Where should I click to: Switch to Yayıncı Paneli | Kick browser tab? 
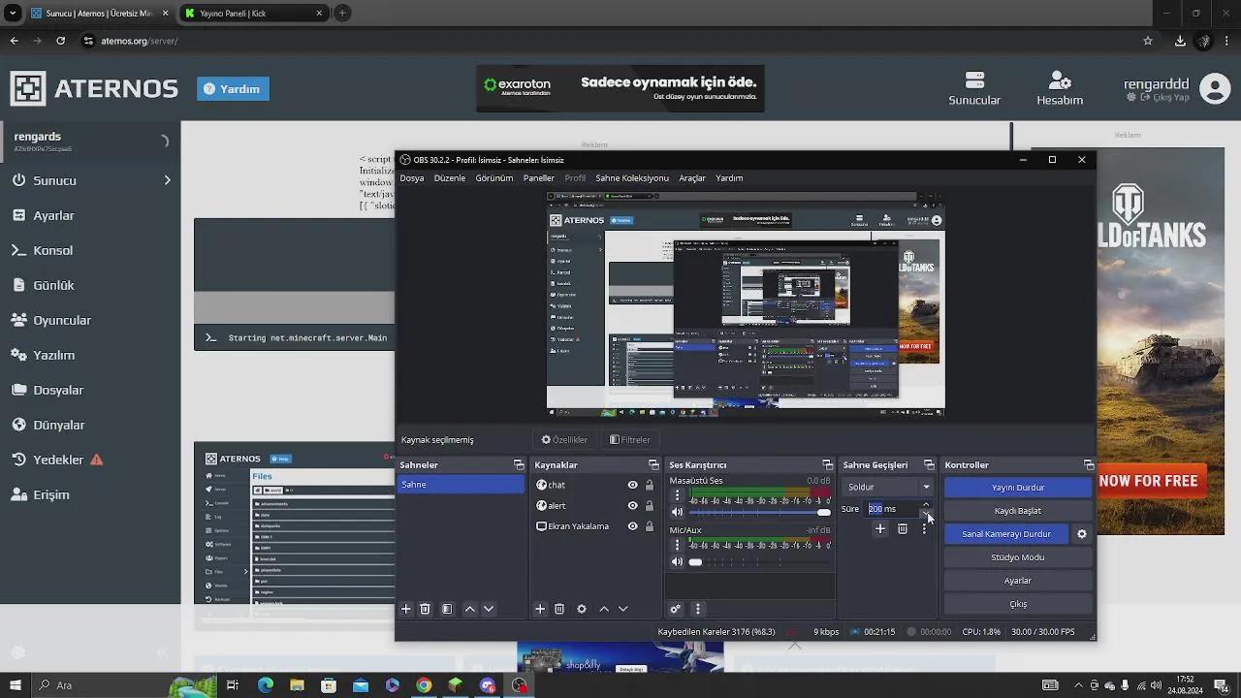pos(255,14)
